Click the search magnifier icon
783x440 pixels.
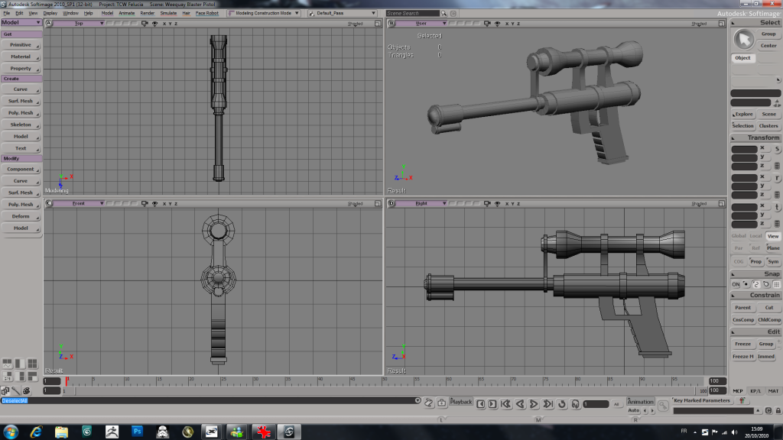[443, 14]
